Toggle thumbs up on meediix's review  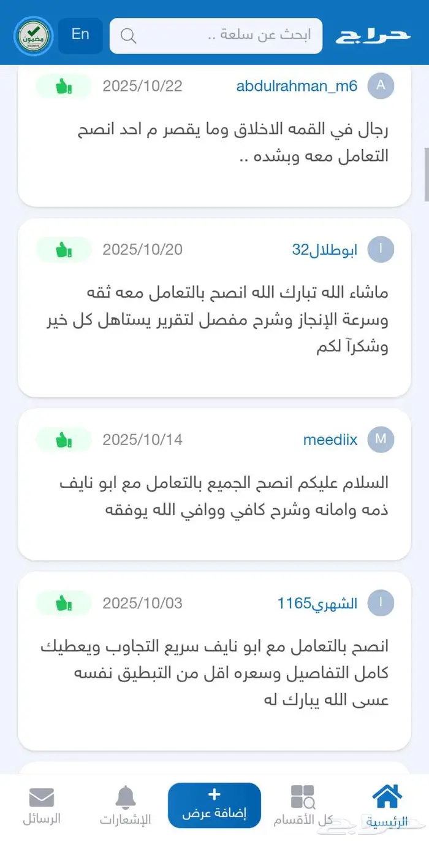(x=64, y=440)
